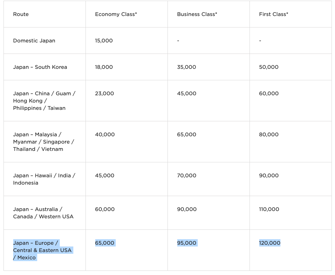Select the Domestic Japan route cell
This screenshot has height=275, width=335.
click(x=34, y=41)
